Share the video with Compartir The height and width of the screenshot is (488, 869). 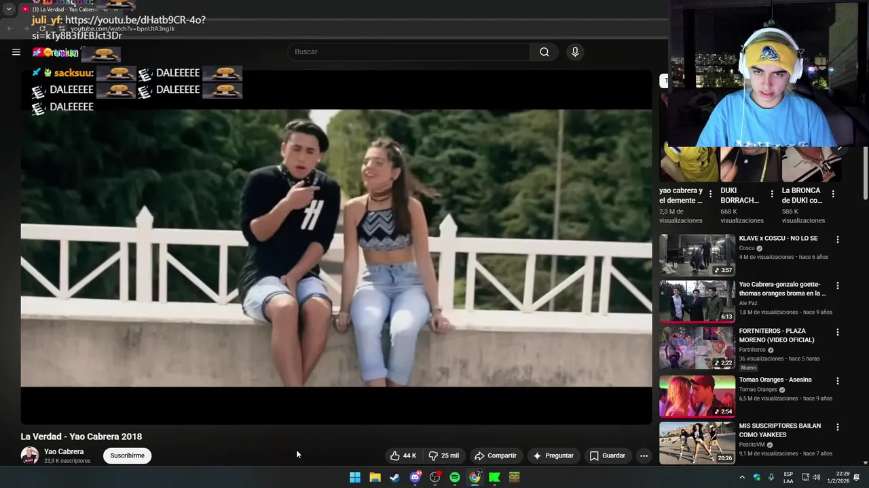[496, 455]
